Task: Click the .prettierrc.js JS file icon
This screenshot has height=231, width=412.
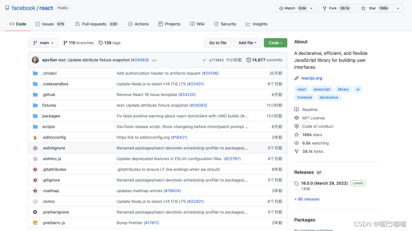Action: (x=35, y=223)
